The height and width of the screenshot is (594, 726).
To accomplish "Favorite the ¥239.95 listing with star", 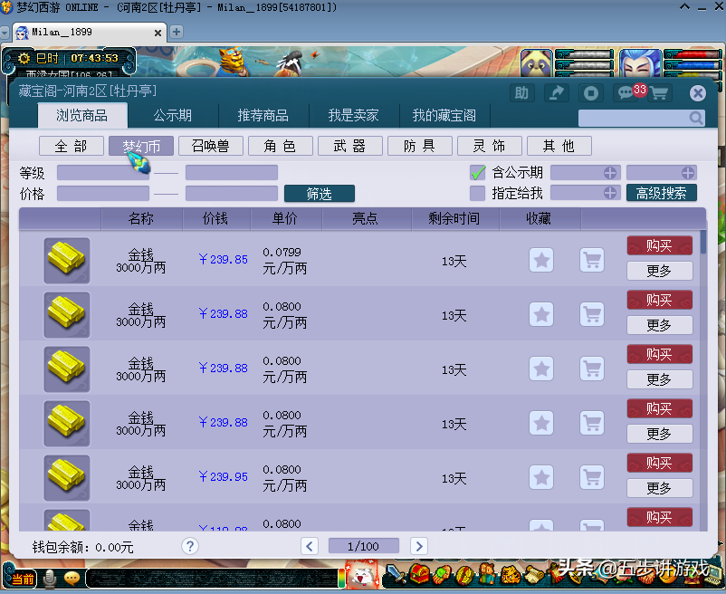I will pyautogui.click(x=541, y=477).
